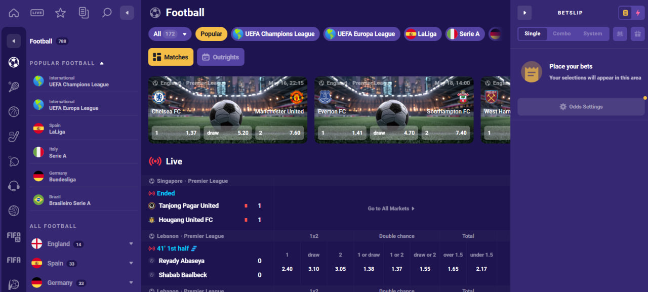
Task: Bet on Everton FC win at 1.41
Action: pos(342,133)
